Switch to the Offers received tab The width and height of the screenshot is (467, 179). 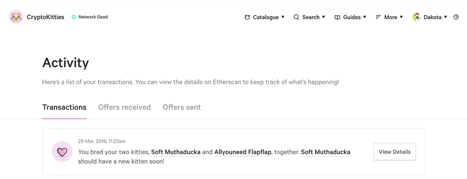[125, 107]
